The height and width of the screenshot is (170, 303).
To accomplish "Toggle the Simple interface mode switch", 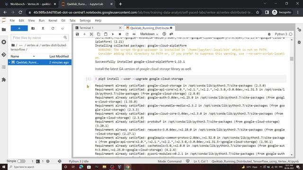I will coord(21,161).
